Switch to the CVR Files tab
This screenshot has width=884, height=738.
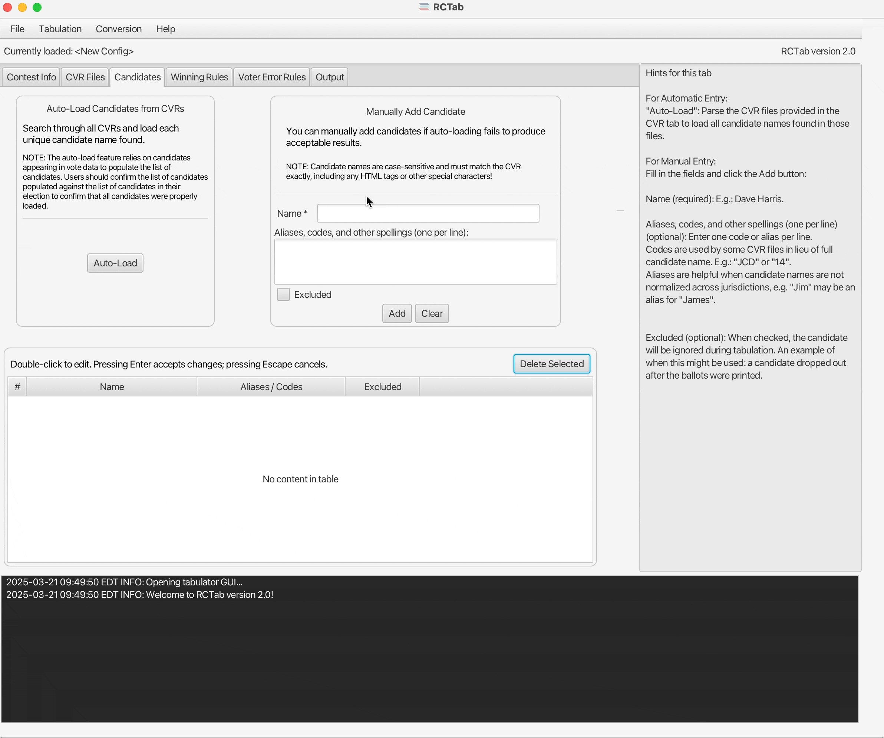tap(85, 77)
